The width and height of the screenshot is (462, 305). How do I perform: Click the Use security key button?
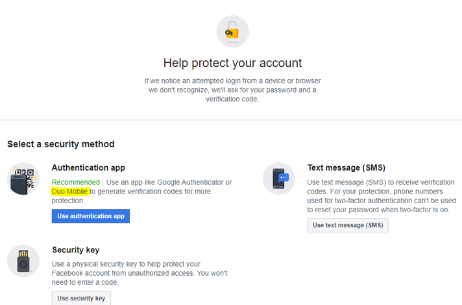coord(81,299)
